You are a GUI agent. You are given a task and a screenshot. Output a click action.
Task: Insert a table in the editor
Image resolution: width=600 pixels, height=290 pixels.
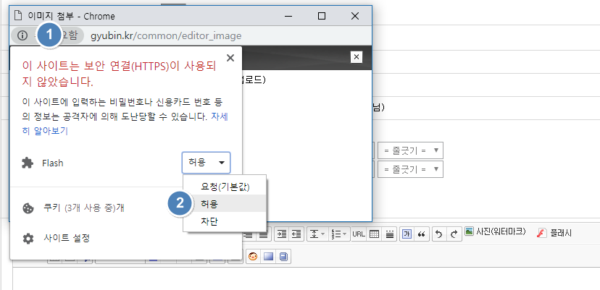[374, 234]
